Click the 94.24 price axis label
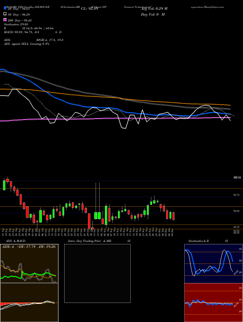 coord(236,211)
